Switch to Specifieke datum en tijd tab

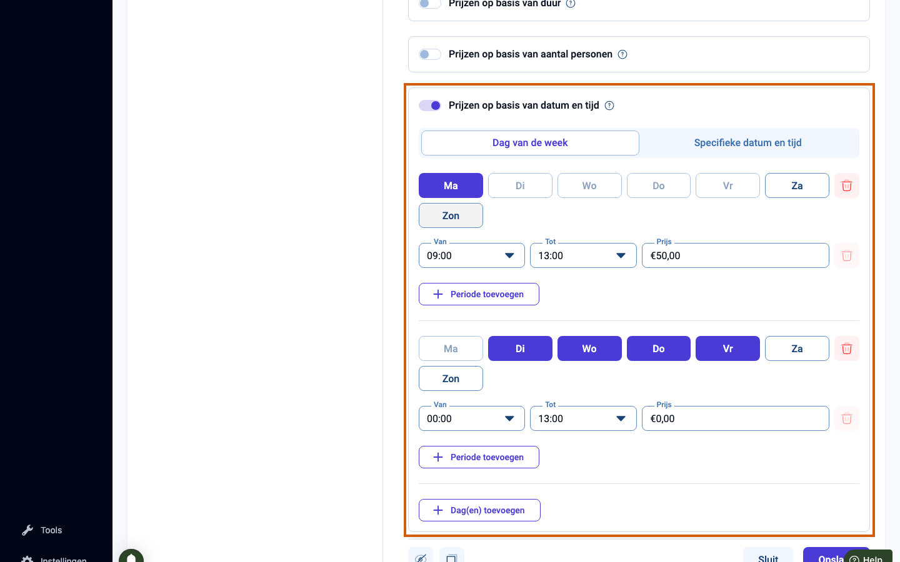click(748, 143)
